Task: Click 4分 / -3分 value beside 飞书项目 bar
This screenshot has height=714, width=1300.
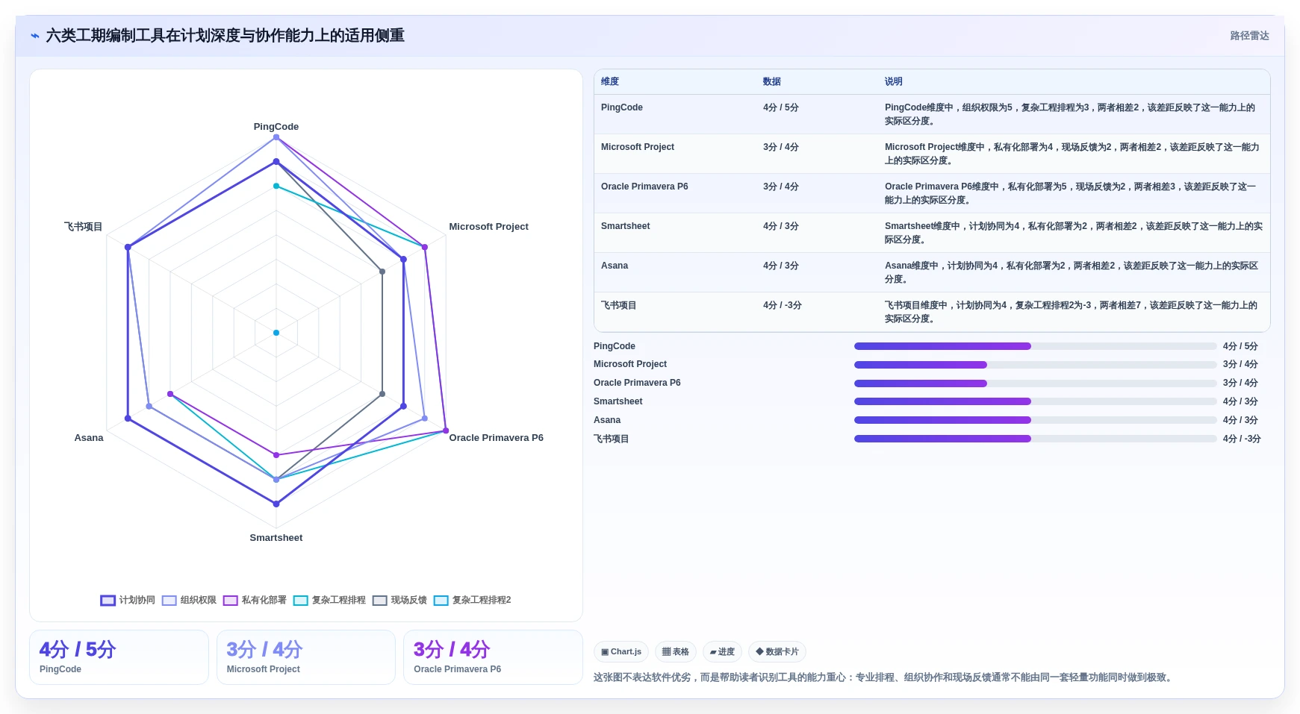Action: pos(1242,439)
